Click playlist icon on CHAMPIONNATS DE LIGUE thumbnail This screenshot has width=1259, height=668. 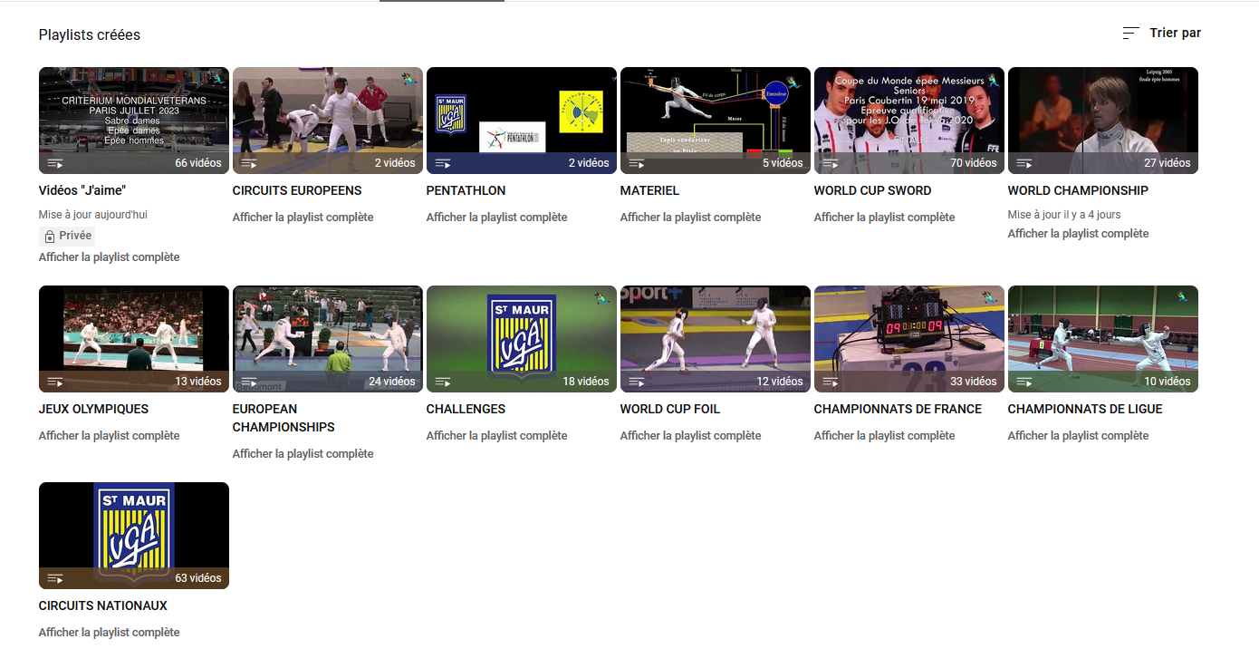click(x=1024, y=382)
